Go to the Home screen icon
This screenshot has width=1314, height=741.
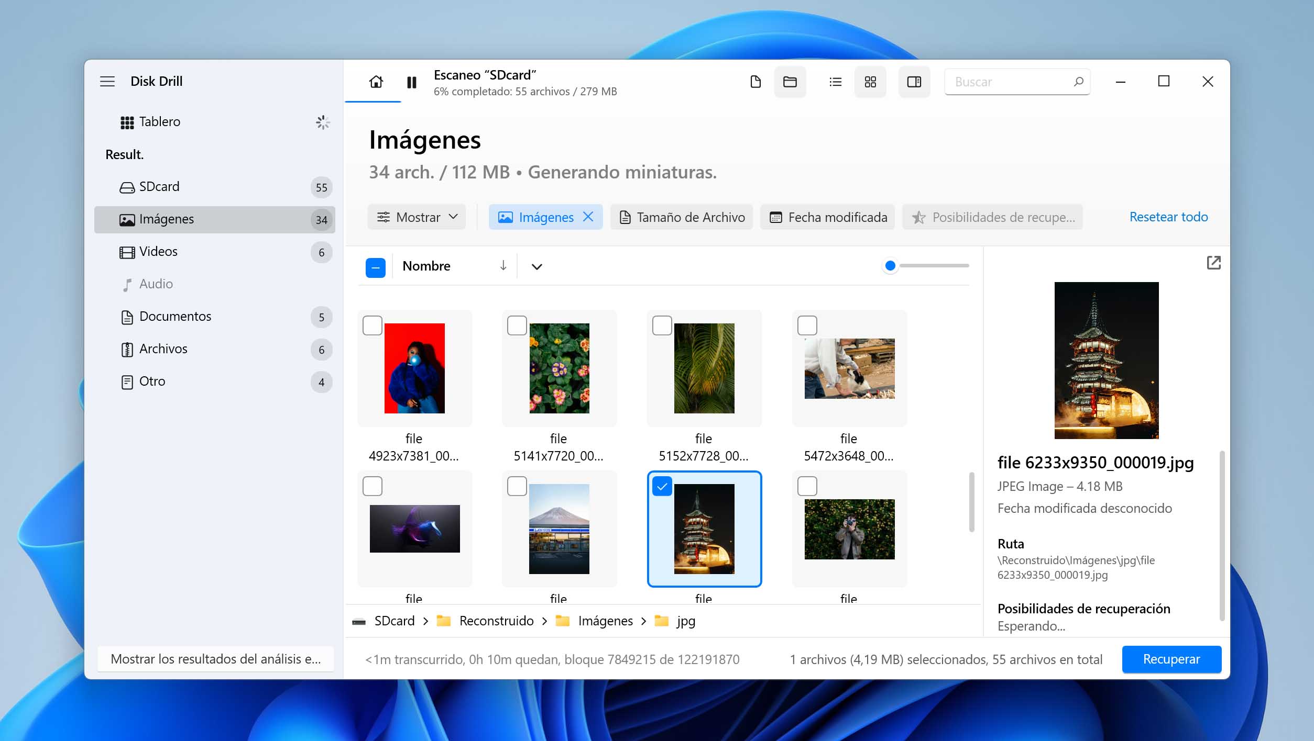(x=376, y=82)
